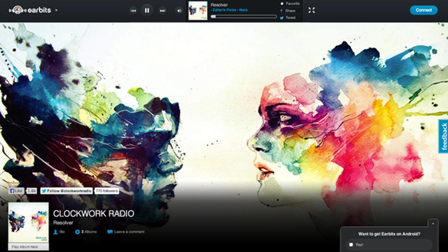Share the song on Facebook

[288, 10]
